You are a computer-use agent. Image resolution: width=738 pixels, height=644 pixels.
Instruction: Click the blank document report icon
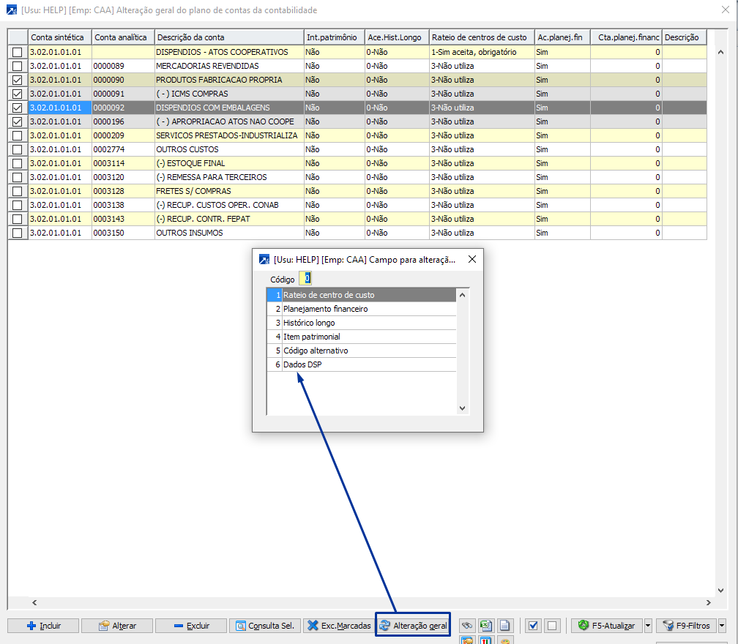(x=504, y=626)
